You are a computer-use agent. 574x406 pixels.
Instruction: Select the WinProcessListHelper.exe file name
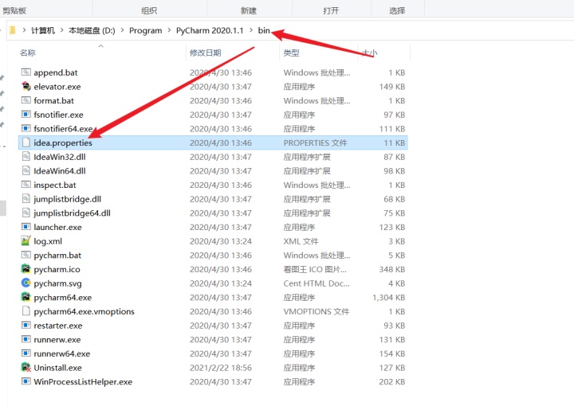point(83,381)
